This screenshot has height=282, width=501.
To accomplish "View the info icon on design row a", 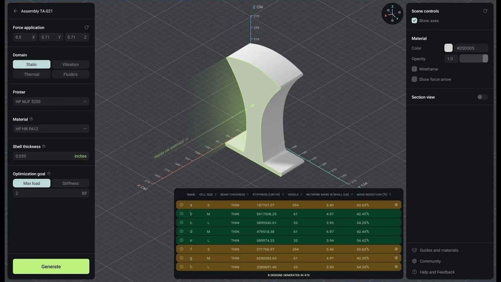I will pos(396,205).
